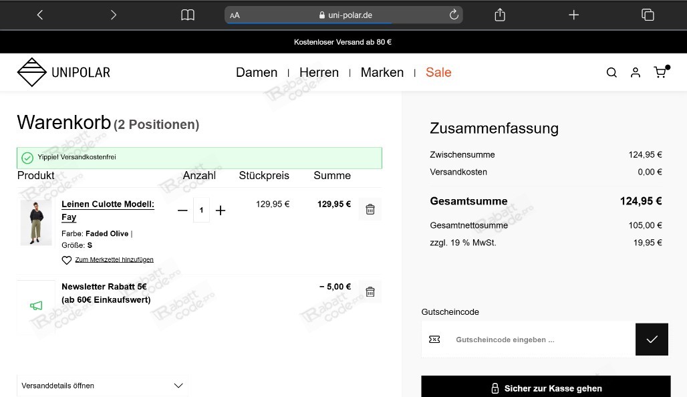Click the uni-polar.de address bar
Screen dimensions: 687x397
[343, 15]
